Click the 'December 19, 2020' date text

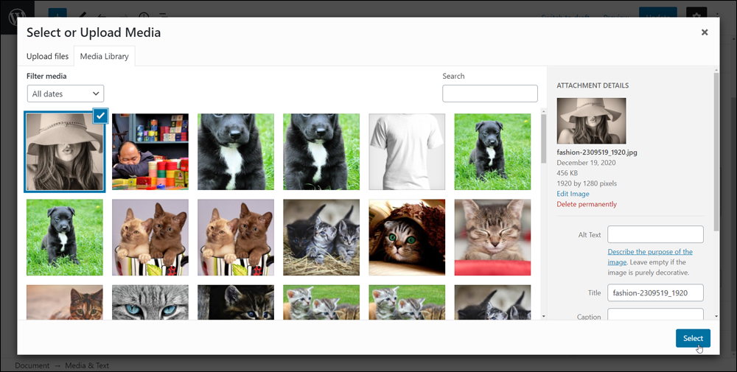586,163
